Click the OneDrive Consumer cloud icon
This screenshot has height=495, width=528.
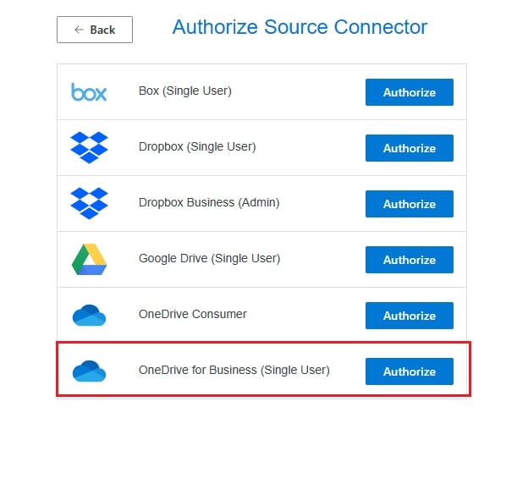click(89, 315)
